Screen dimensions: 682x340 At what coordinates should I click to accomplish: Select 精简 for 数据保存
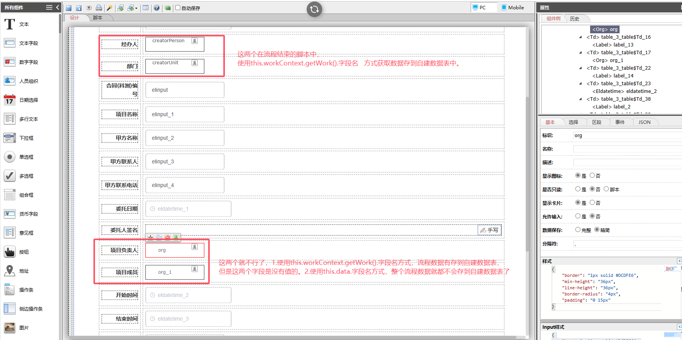pyautogui.click(x=597, y=230)
